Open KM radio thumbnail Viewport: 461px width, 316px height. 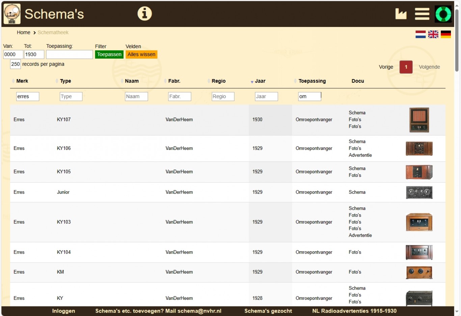click(x=419, y=272)
